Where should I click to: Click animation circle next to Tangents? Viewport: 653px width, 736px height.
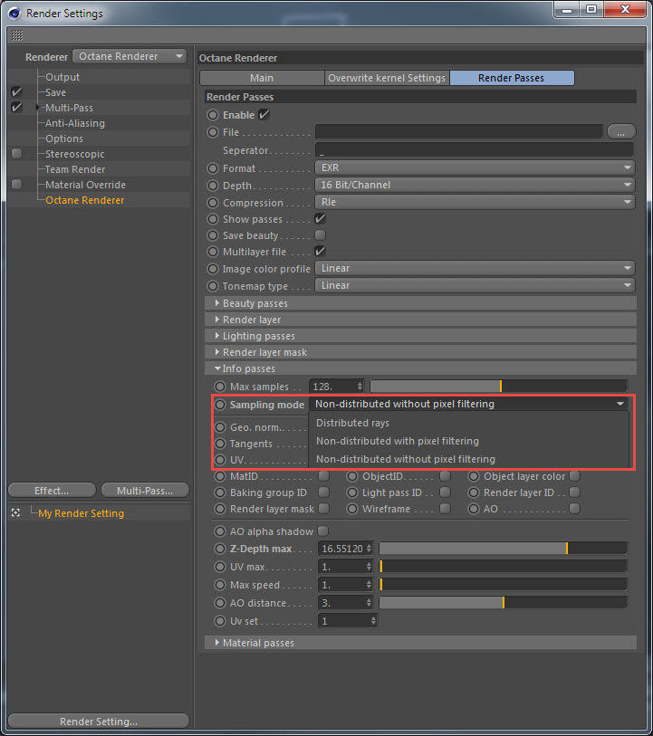[220, 444]
